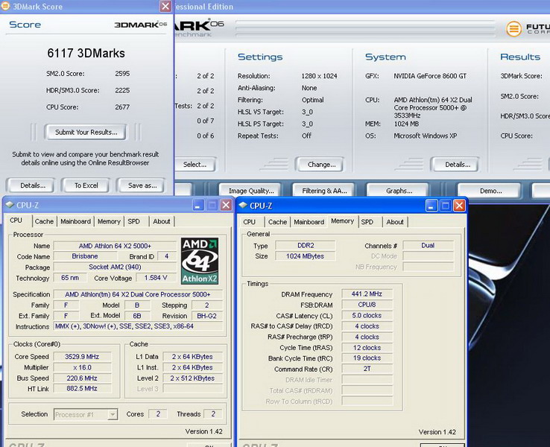
Task: Click the Revision BH-G2 field
Action: 207,316
